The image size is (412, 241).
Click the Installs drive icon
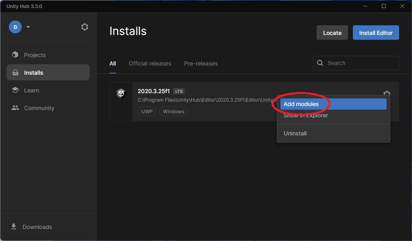click(x=16, y=72)
